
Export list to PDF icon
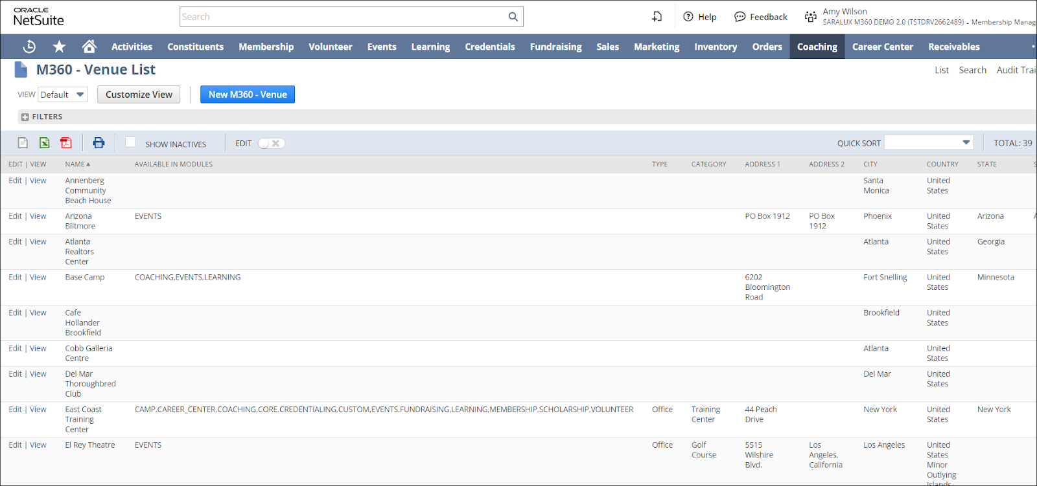(x=66, y=143)
